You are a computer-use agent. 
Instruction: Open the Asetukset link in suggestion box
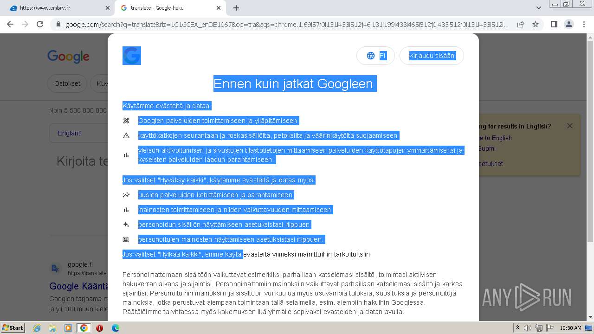point(491,164)
